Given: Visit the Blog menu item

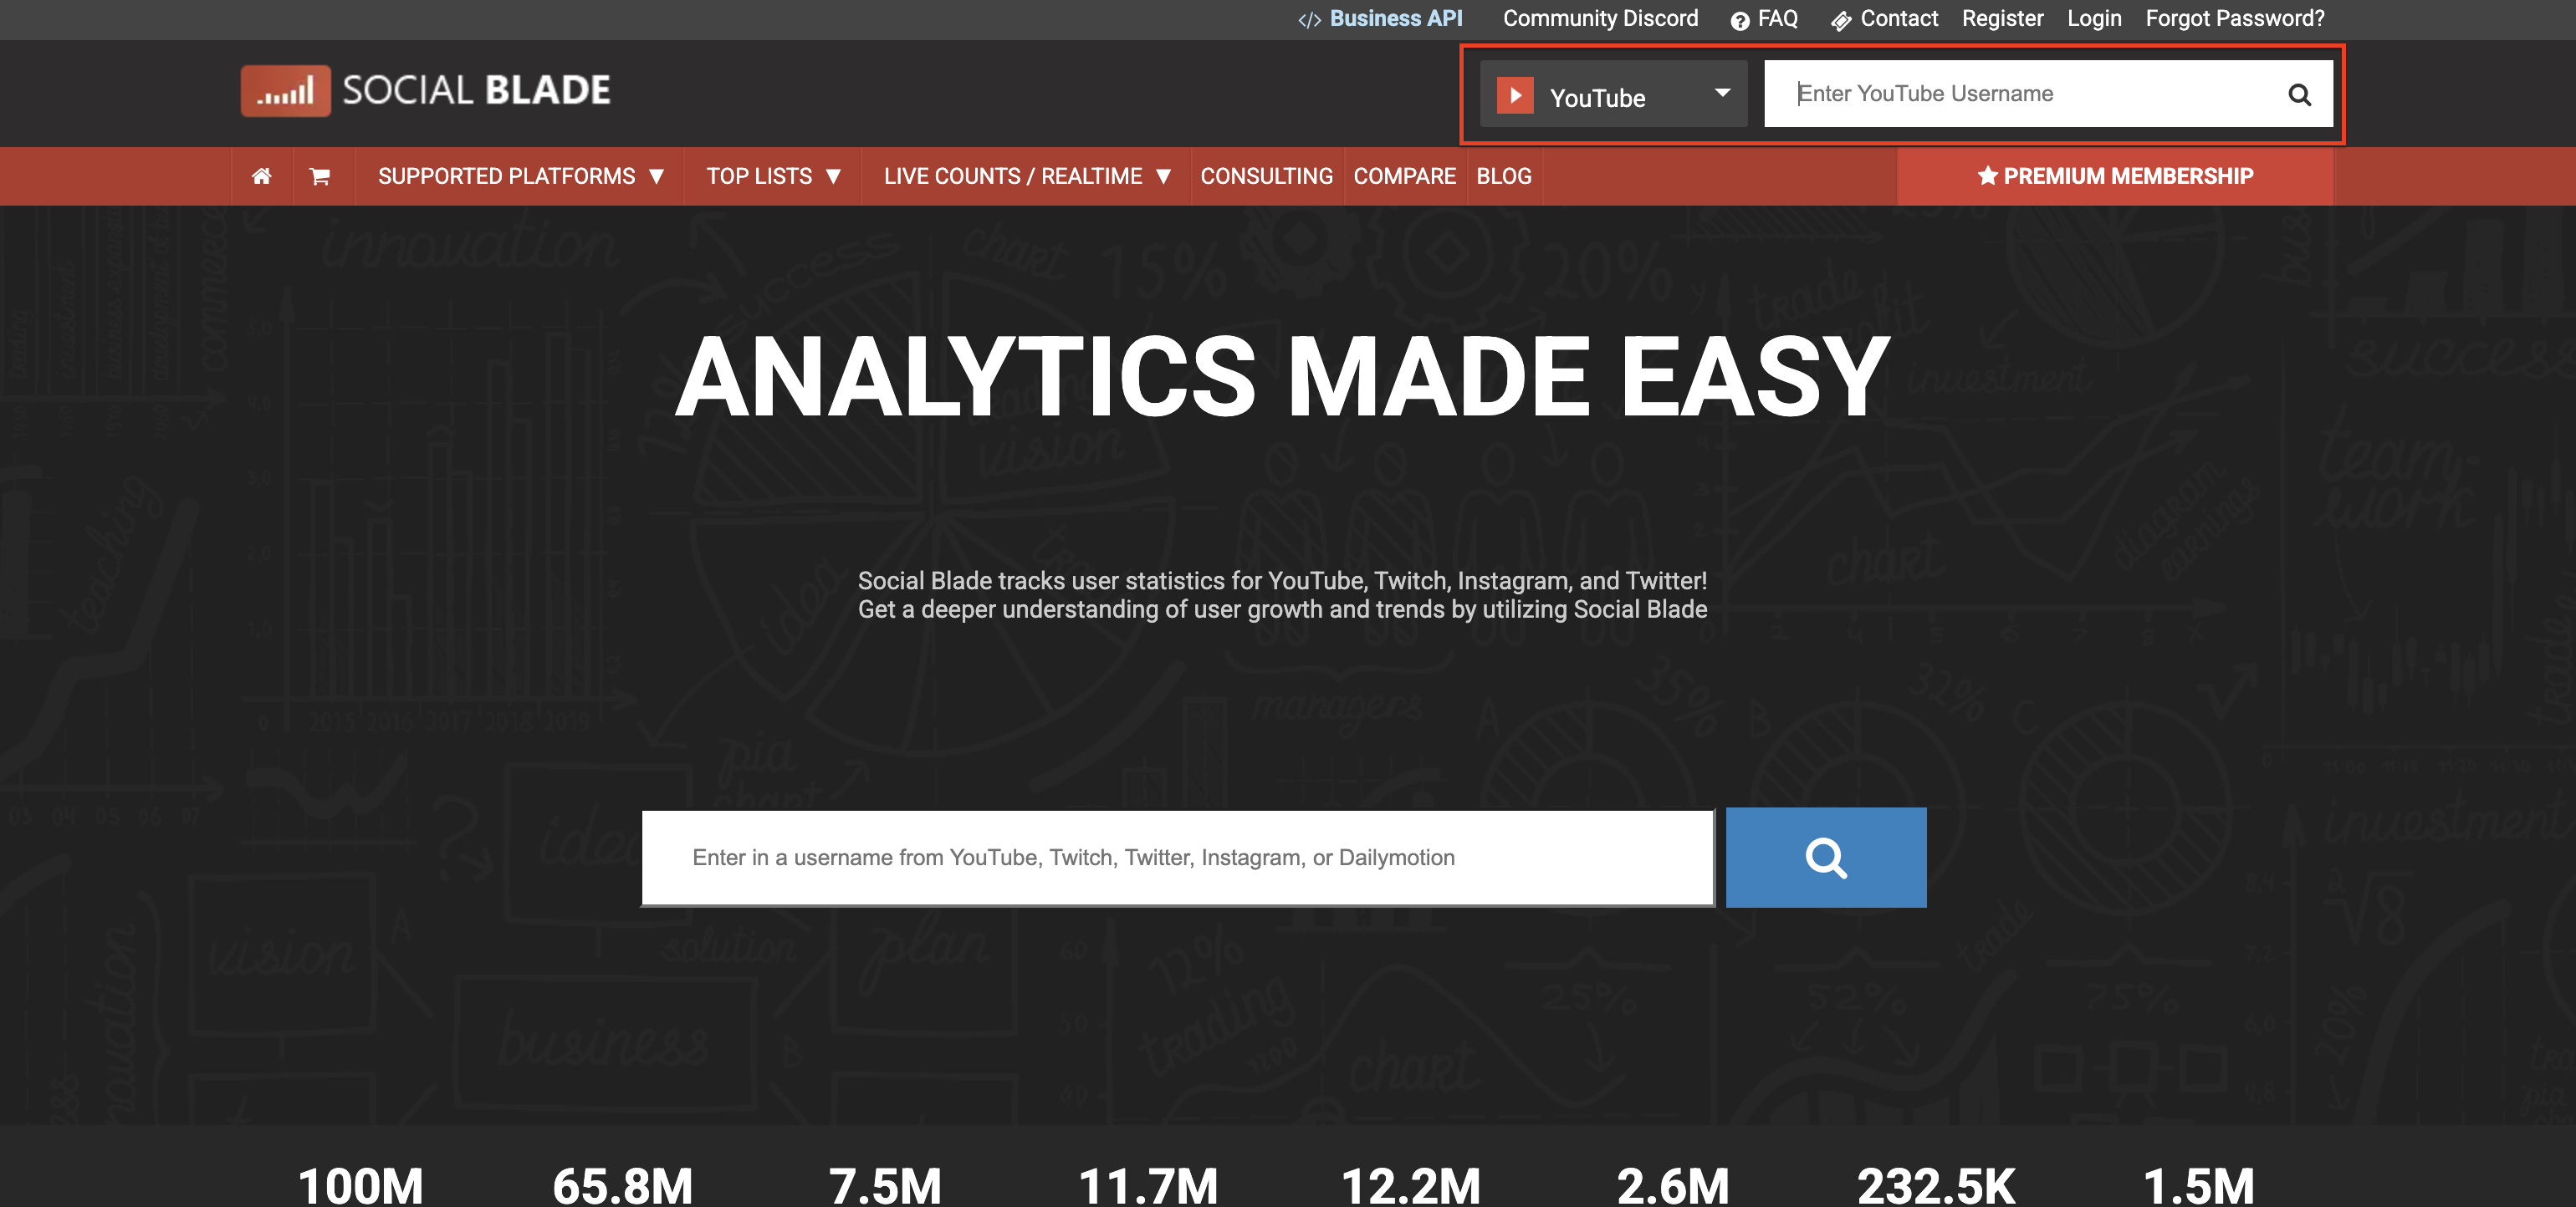Looking at the screenshot, I should [x=1503, y=176].
